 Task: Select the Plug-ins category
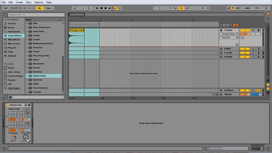click(12, 48)
